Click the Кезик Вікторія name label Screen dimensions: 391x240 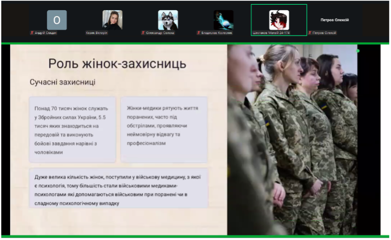[x=97, y=33]
